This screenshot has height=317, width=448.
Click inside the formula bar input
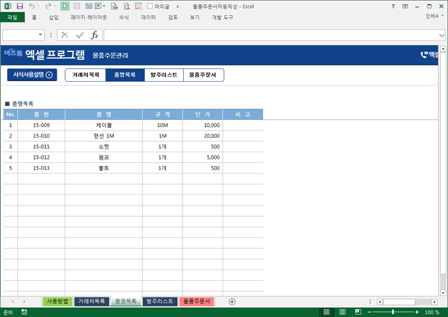point(271,35)
